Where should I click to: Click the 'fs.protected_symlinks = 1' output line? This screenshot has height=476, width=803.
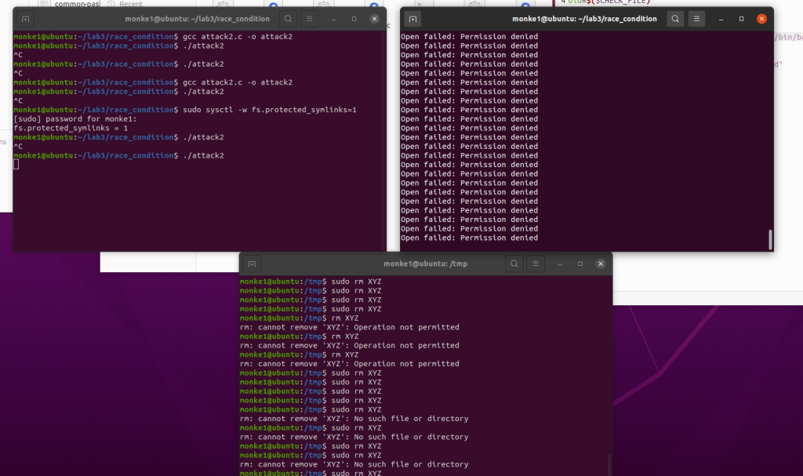pos(71,128)
